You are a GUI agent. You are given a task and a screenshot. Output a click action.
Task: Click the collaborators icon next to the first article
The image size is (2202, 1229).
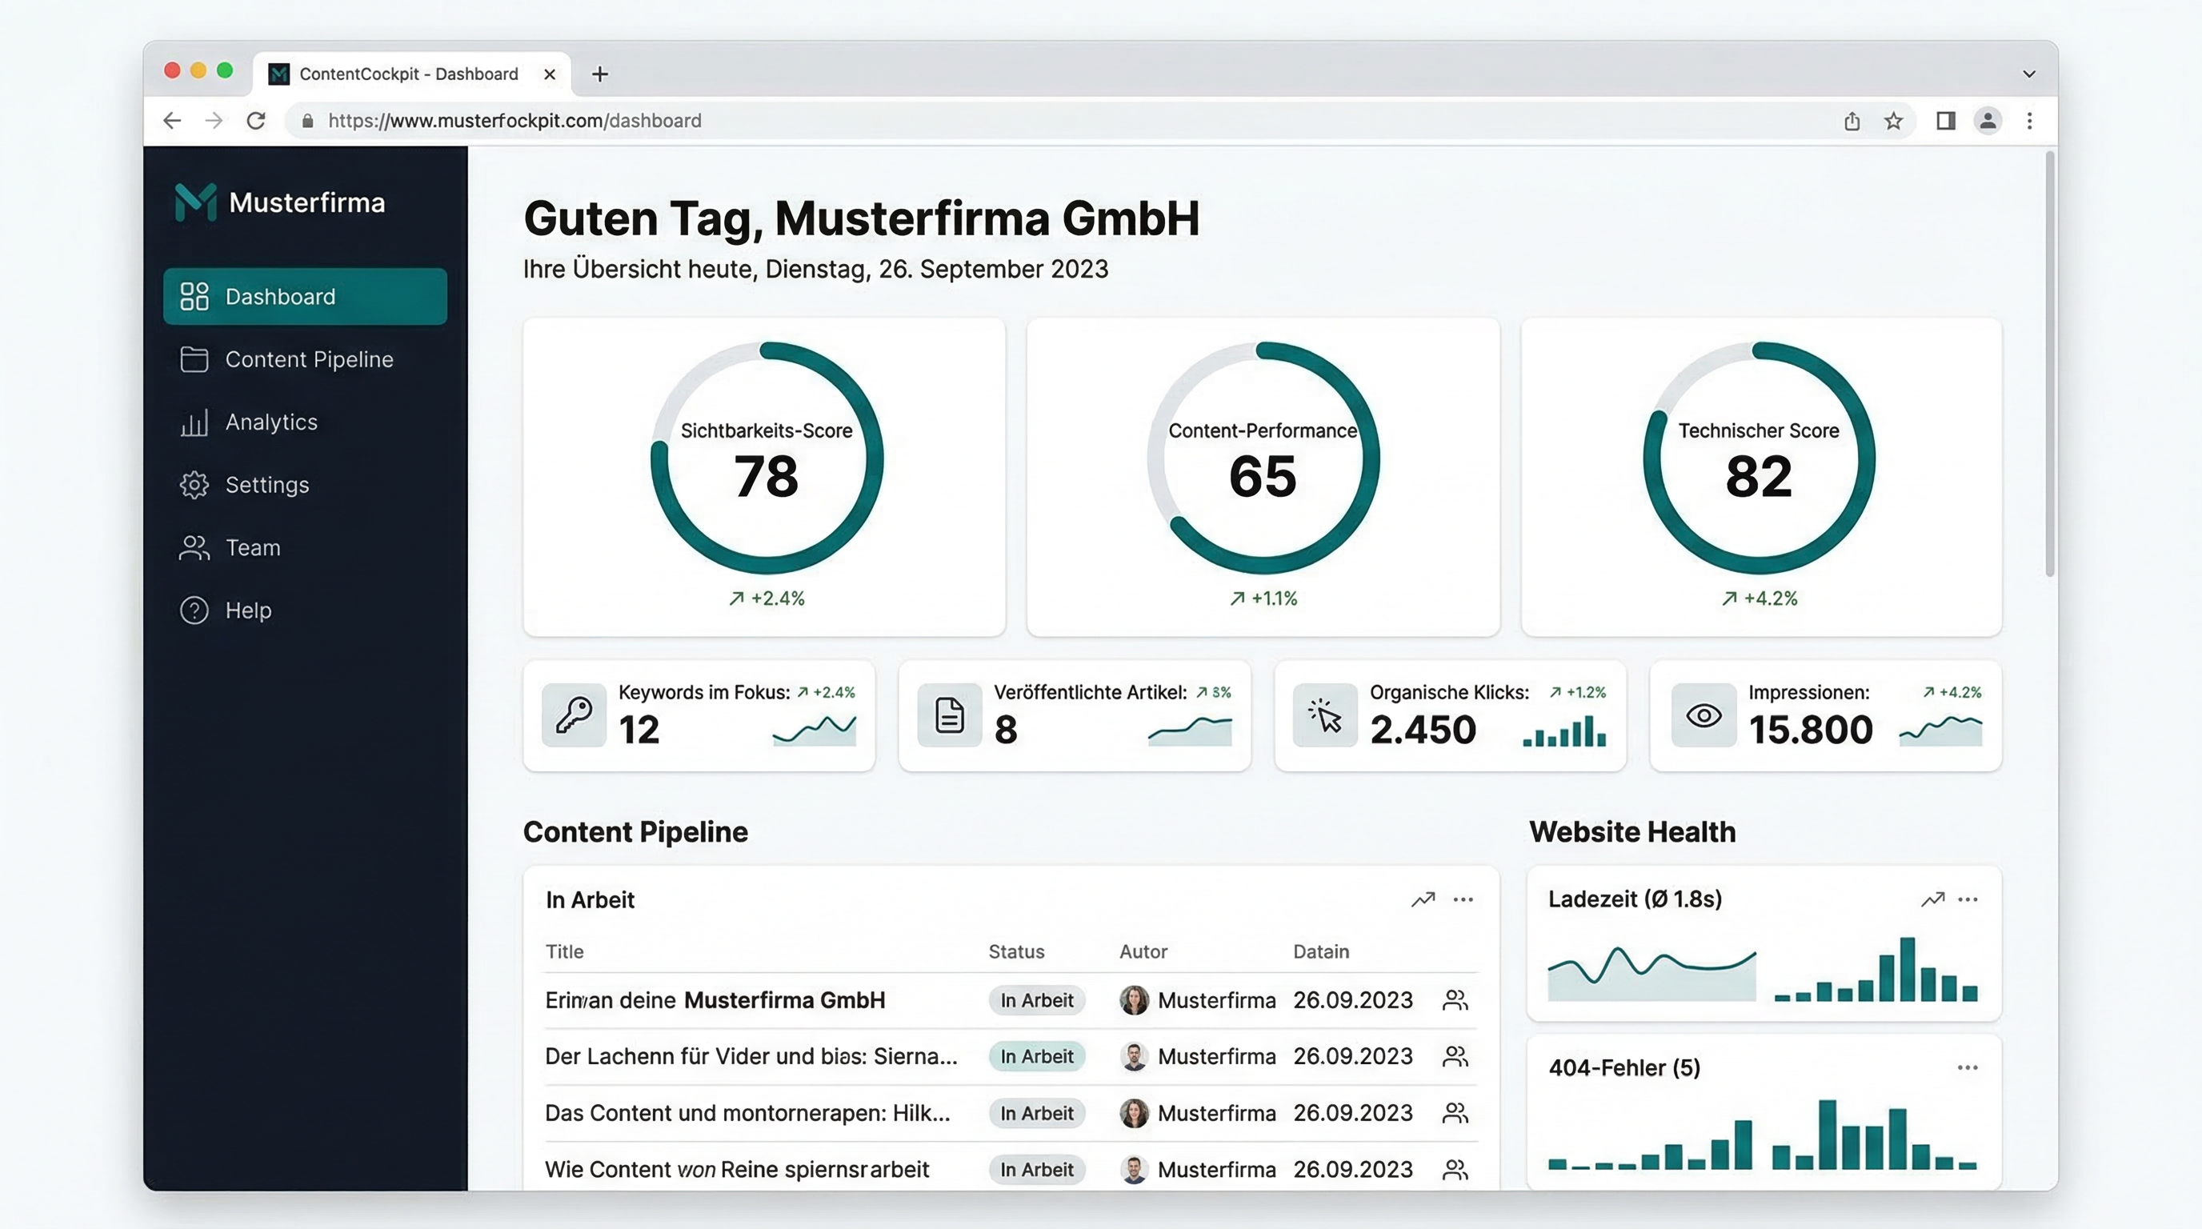click(1455, 1000)
